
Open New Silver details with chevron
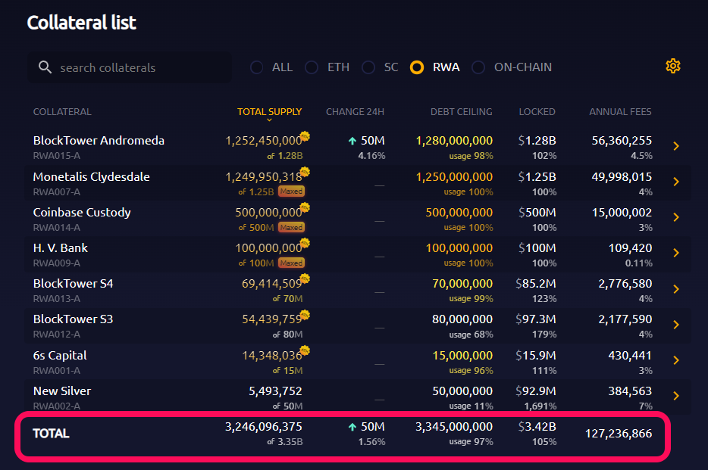coord(676,396)
